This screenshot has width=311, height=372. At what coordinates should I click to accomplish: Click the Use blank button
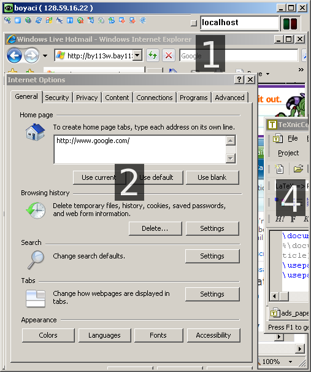click(x=212, y=177)
